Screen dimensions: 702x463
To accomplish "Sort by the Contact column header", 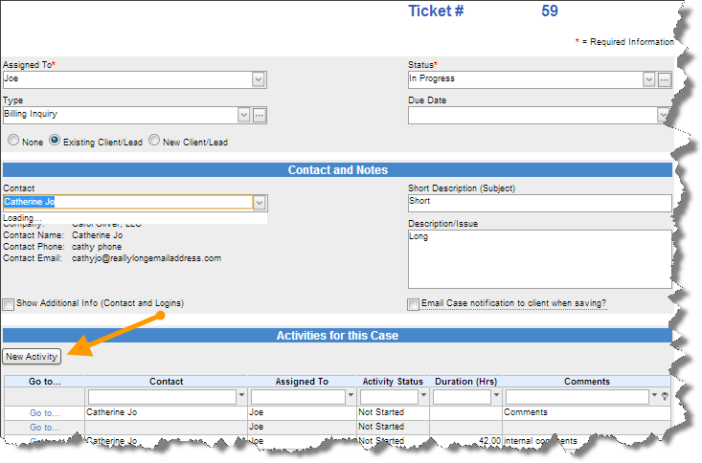I will click(166, 382).
